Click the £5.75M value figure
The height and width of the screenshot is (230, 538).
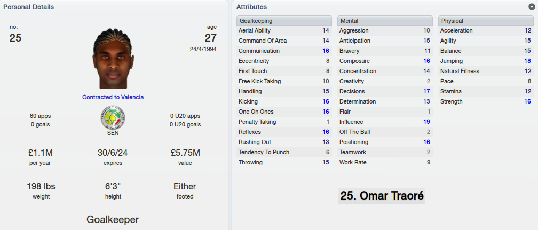point(185,153)
